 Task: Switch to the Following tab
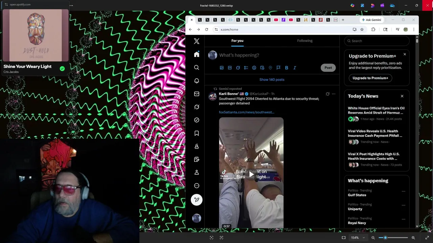[x=305, y=41]
